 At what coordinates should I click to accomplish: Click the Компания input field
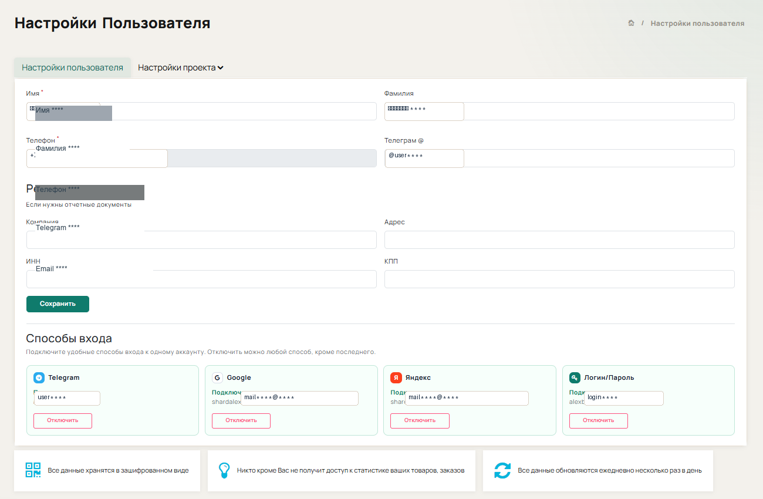click(x=201, y=240)
